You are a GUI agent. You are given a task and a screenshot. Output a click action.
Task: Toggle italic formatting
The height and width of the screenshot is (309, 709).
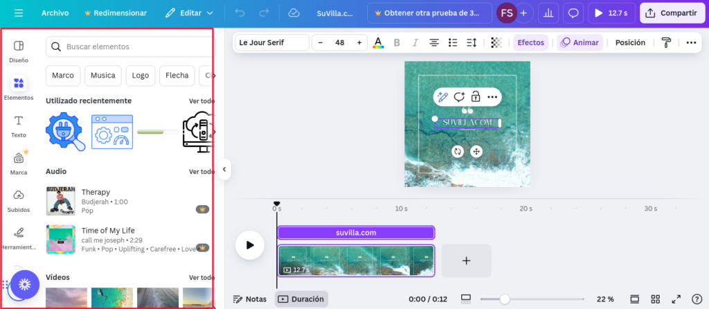(415, 42)
